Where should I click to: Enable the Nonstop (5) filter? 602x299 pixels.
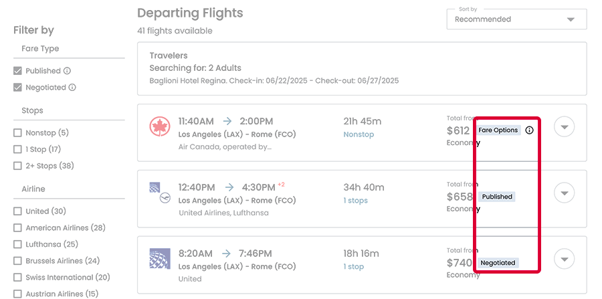click(x=18, y=133)
